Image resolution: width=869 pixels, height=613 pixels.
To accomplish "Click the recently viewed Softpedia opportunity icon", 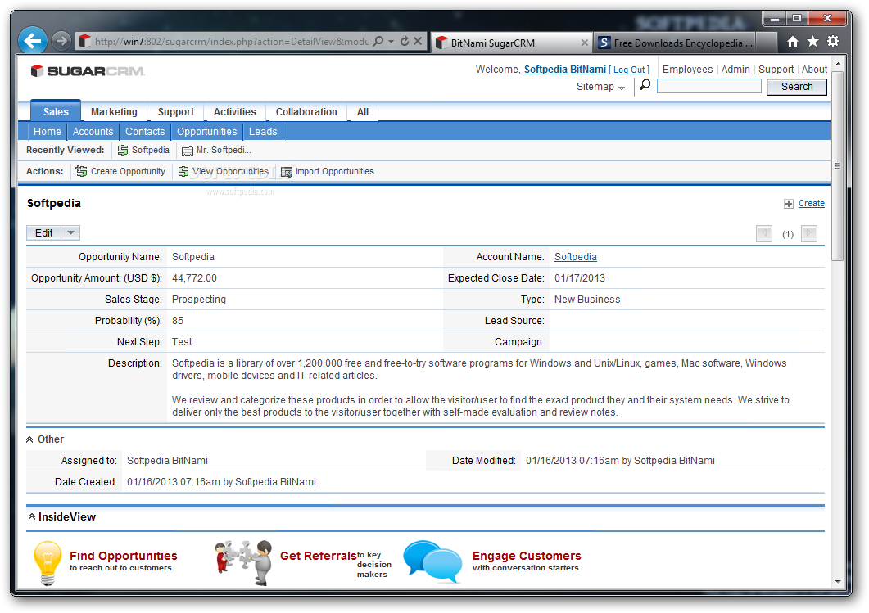I will click(123, 151).
